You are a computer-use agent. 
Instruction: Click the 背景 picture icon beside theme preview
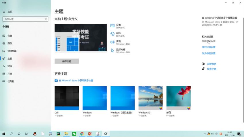[x=112, y=26]
